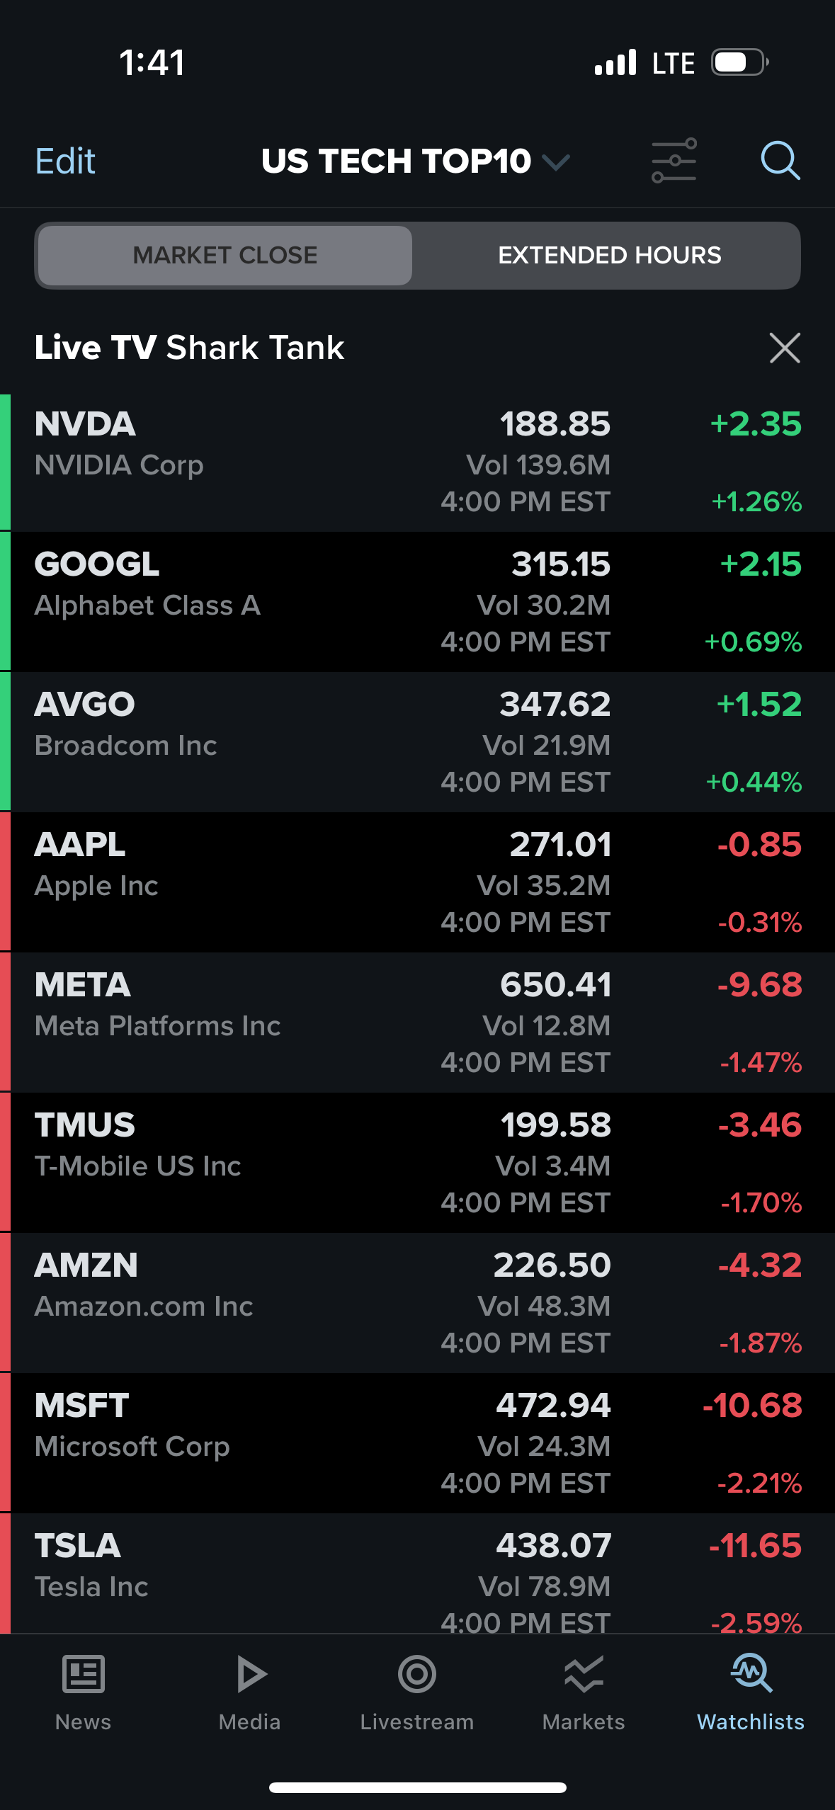835x1810 pixels.
Task: Open watchlist filter settings sliders icon
Action: [674, 161]
